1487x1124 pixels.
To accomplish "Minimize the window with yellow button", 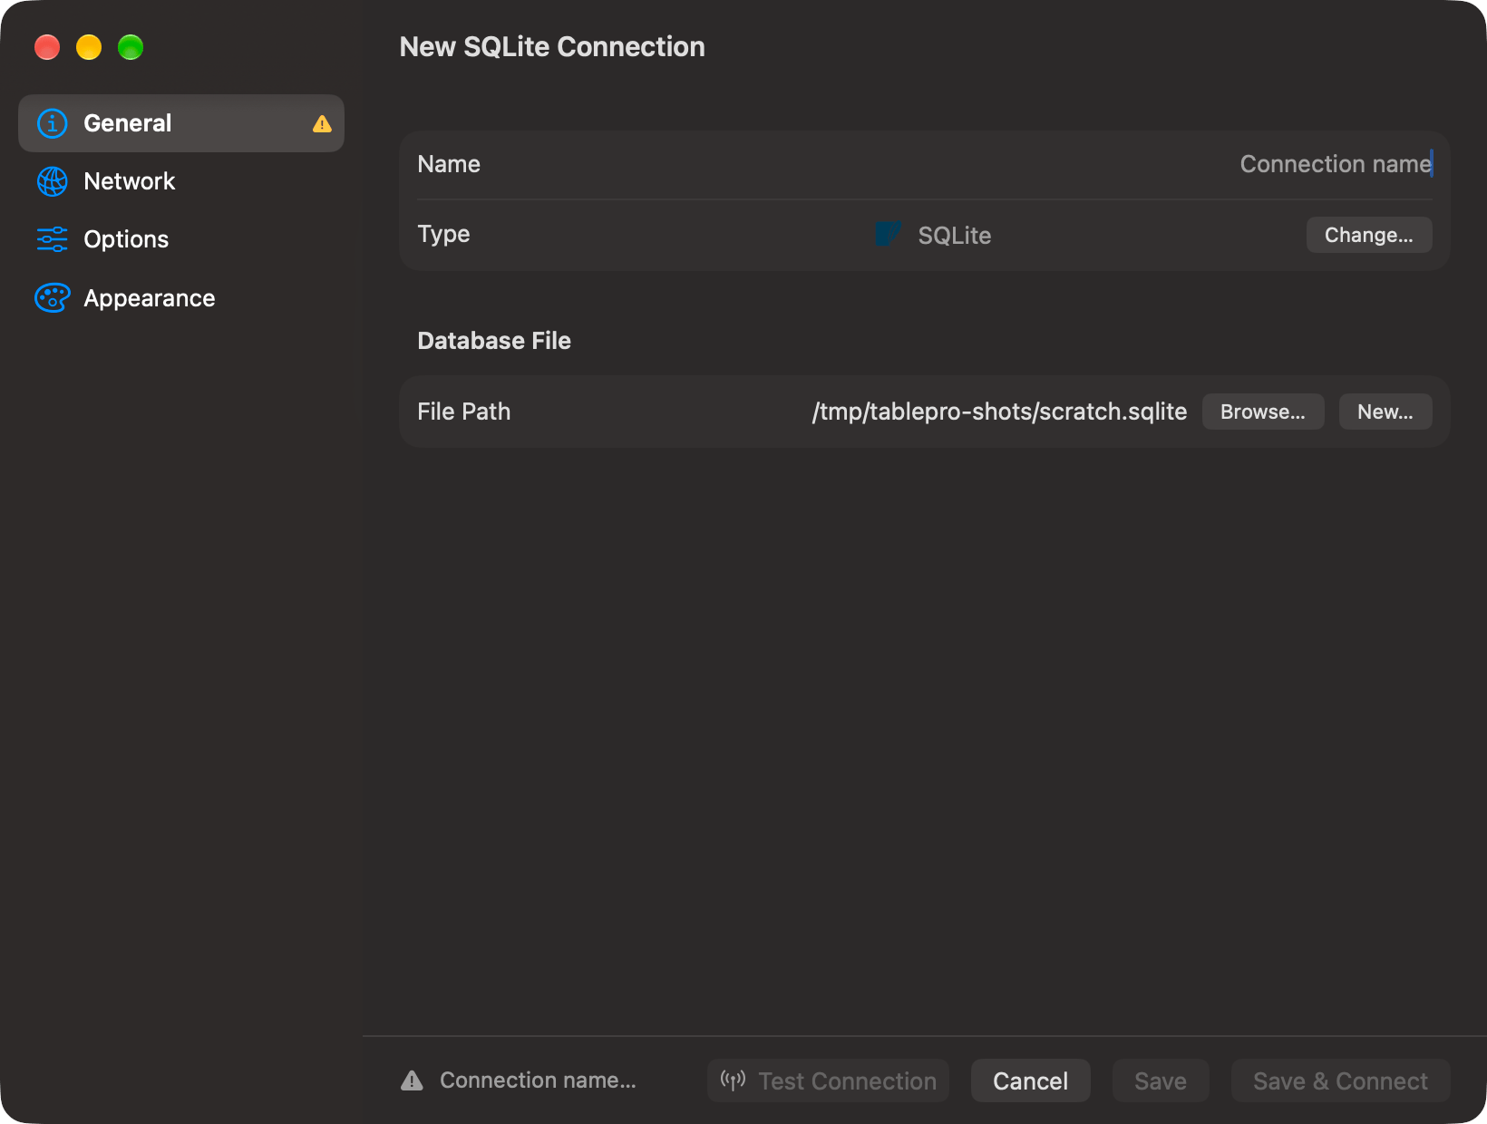I will tap(89, 47).
